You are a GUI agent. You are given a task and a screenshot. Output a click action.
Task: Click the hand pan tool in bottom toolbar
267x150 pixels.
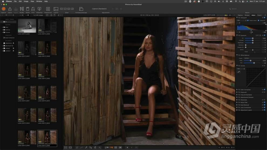coord(95,148)
